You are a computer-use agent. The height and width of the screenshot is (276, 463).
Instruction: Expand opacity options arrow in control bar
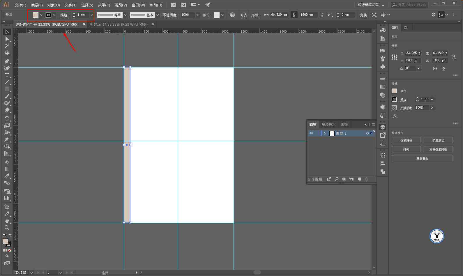(198, 15)
